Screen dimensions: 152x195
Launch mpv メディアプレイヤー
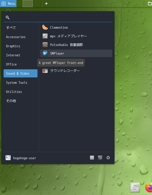76,36
